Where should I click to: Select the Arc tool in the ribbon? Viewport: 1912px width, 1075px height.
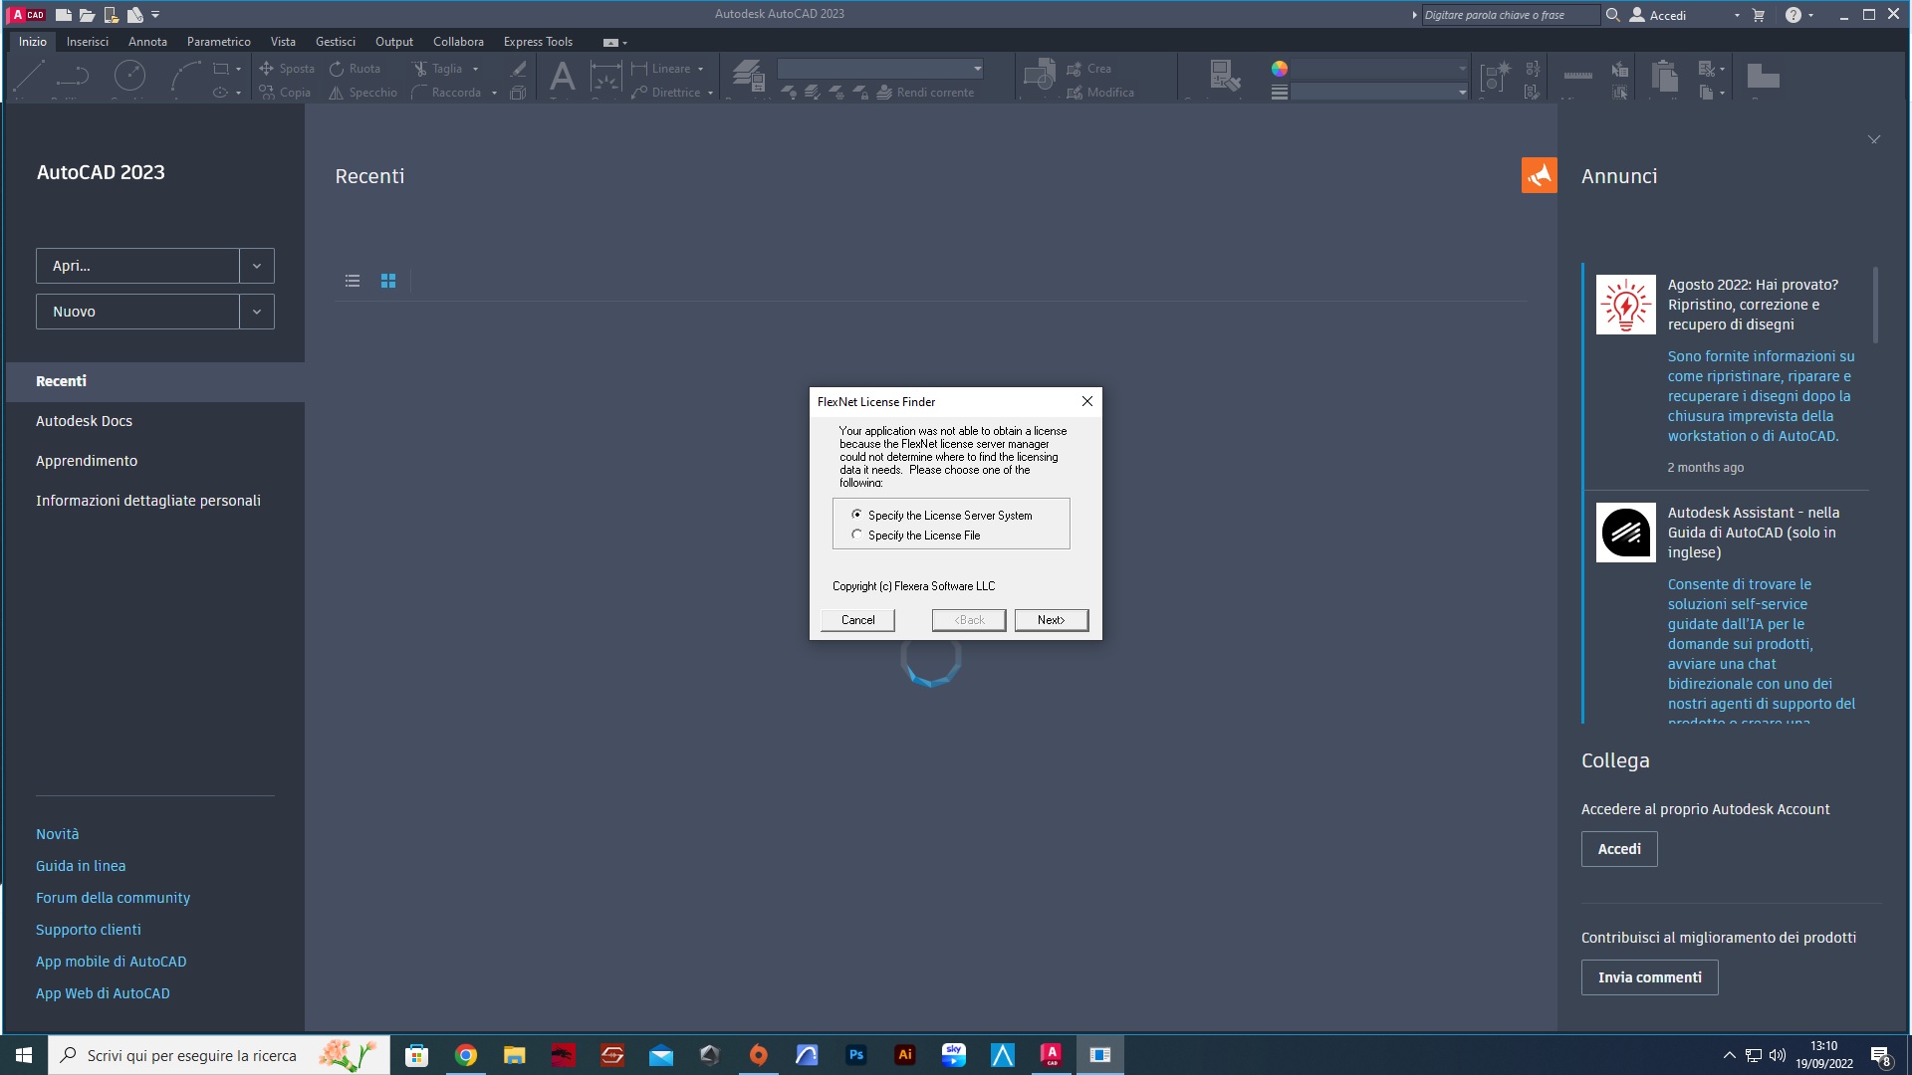pos(185,76)
